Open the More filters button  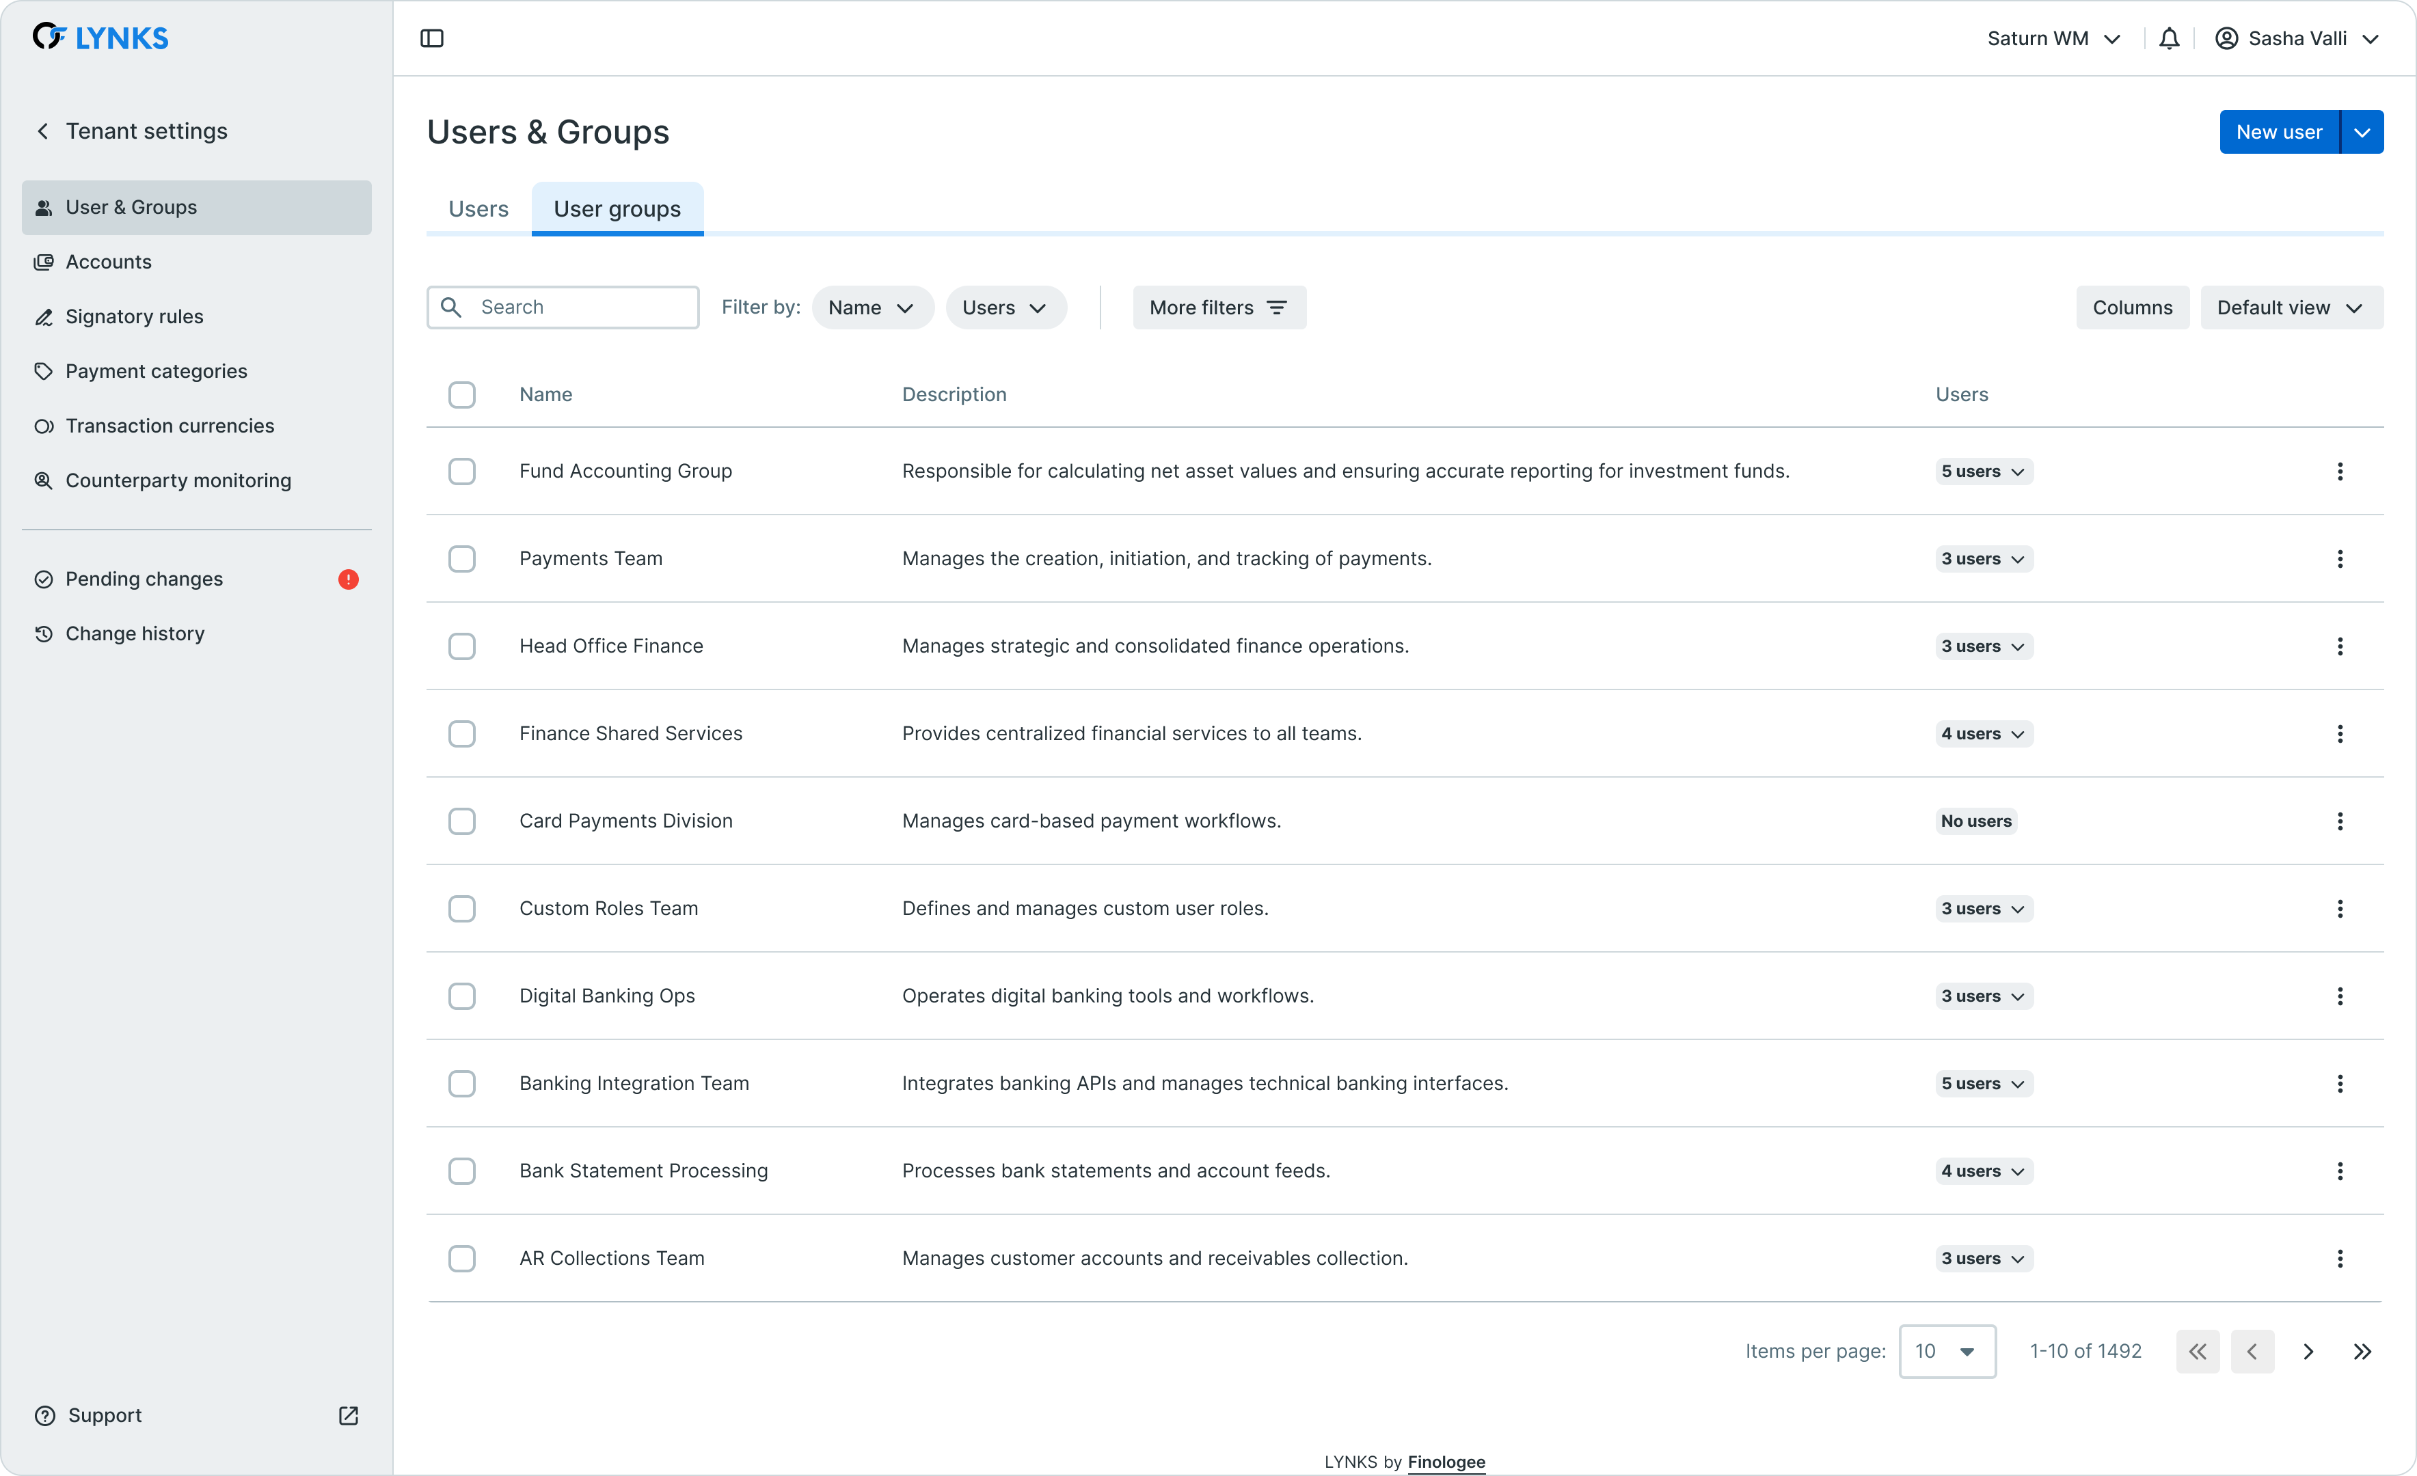(1218, 308)
